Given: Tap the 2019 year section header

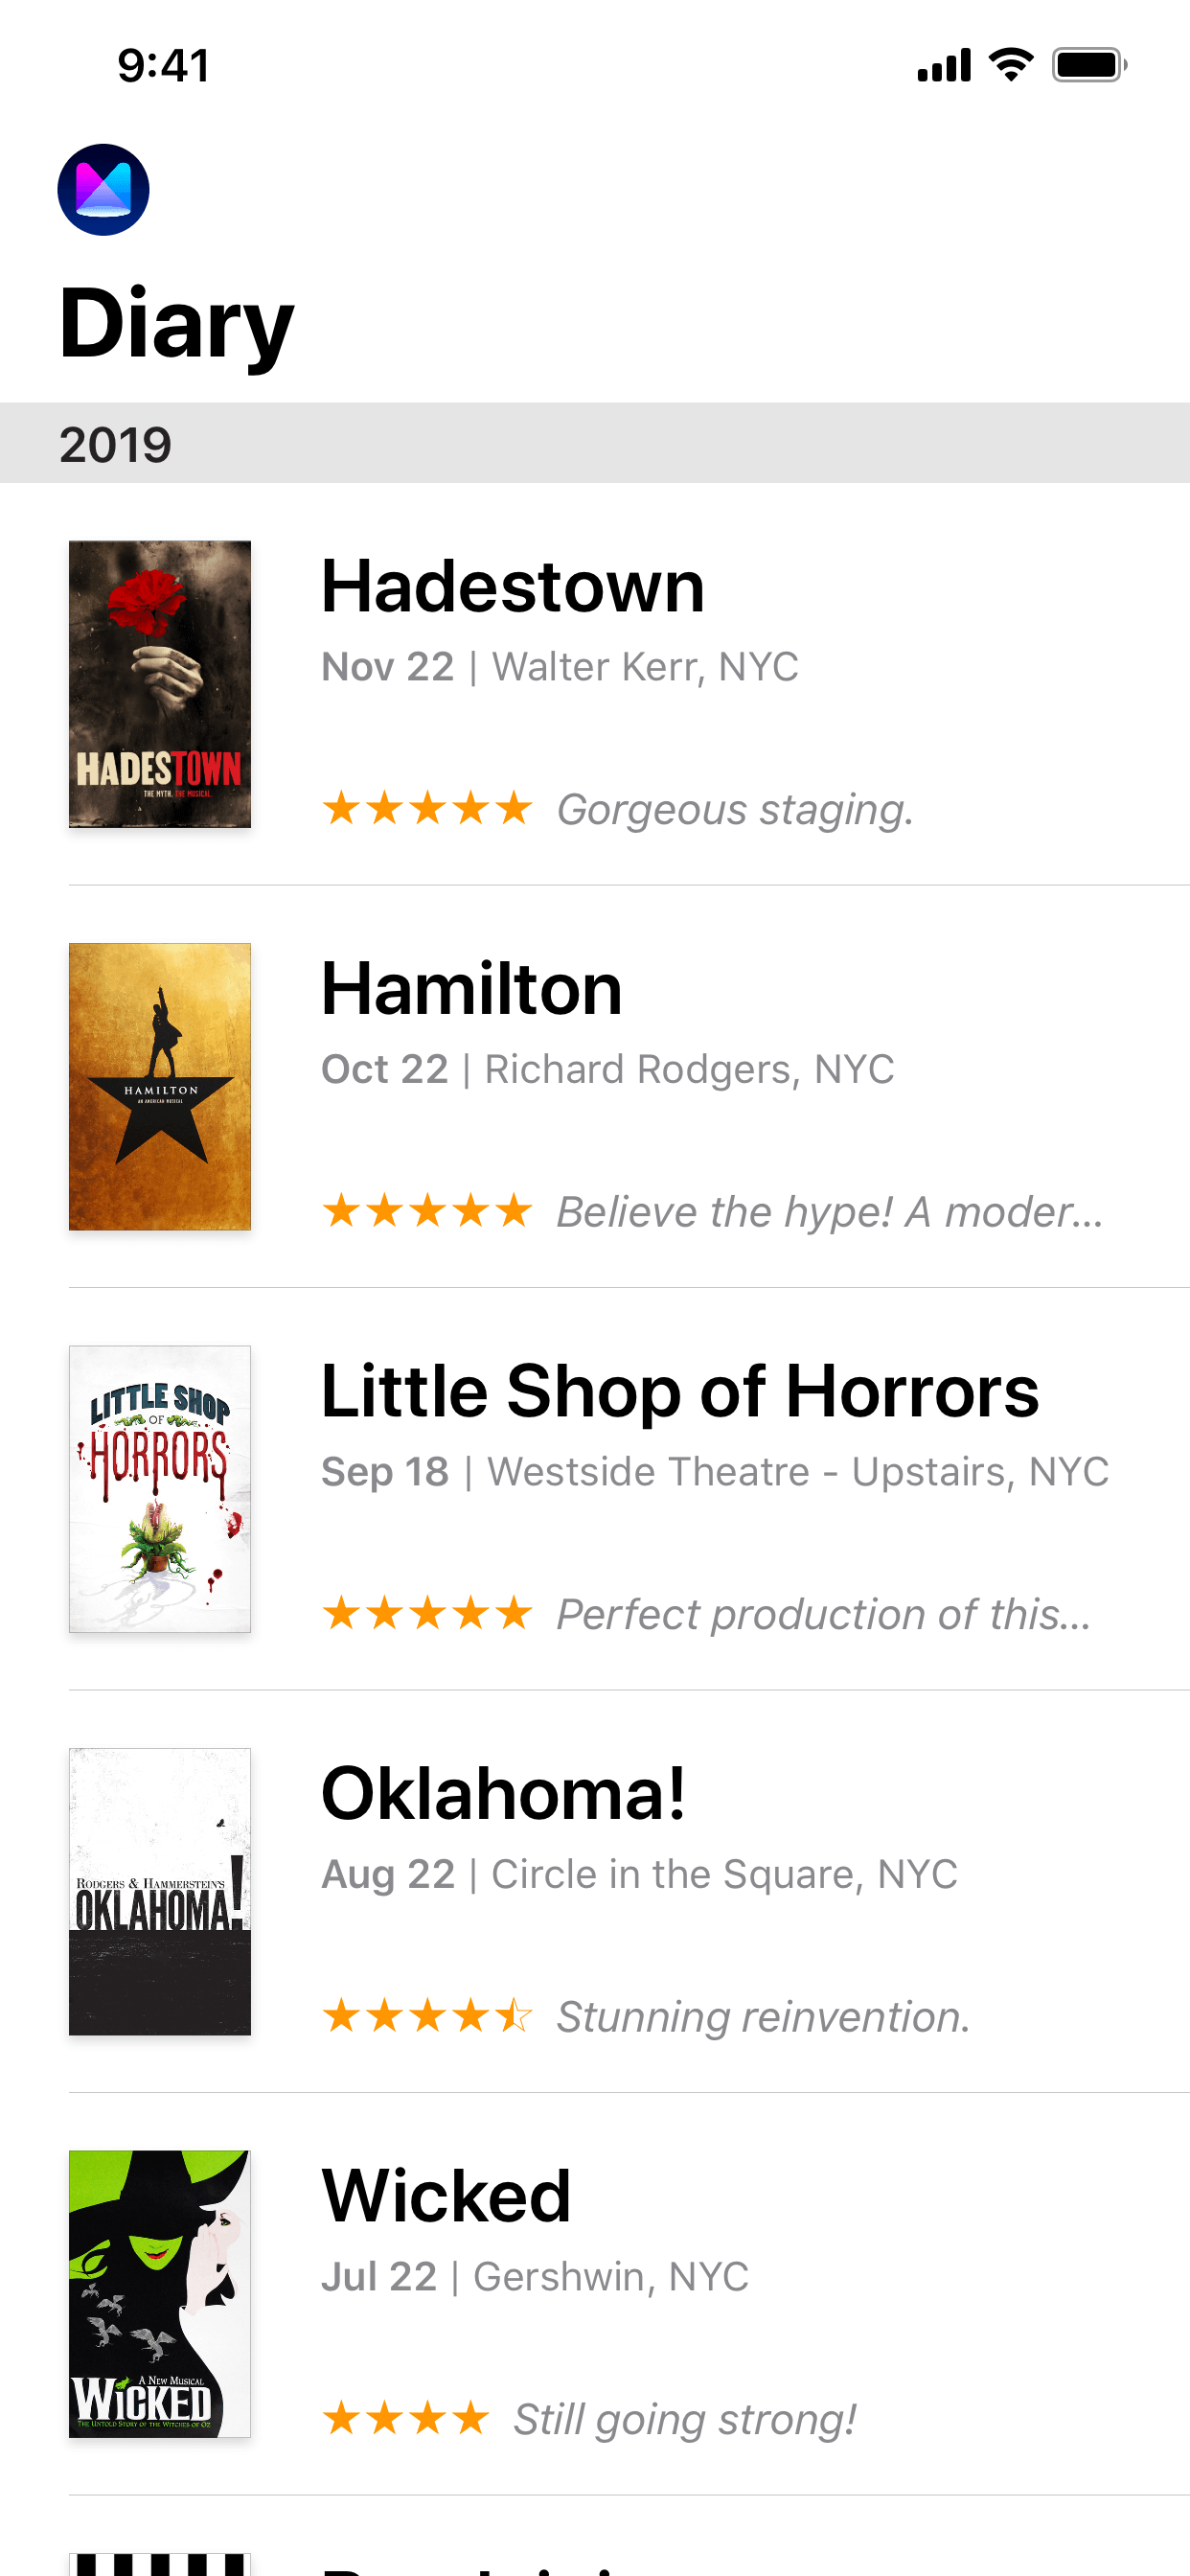Looking at the screenshot, I should (x=116, y=444).
